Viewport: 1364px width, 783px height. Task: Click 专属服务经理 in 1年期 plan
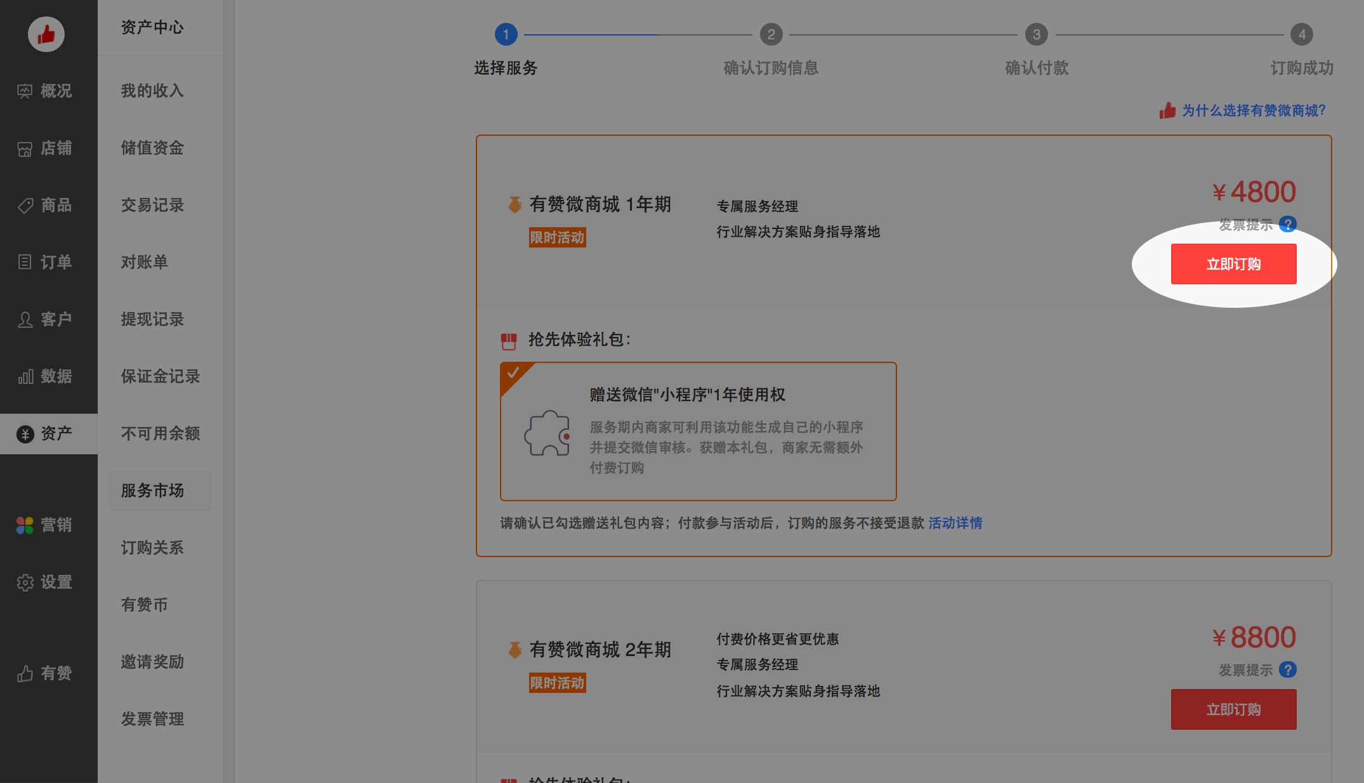757,206
